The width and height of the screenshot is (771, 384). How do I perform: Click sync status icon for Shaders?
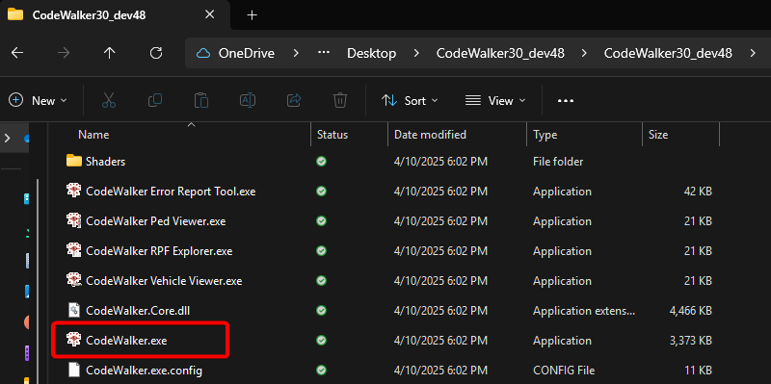click(x=322, y=161)
